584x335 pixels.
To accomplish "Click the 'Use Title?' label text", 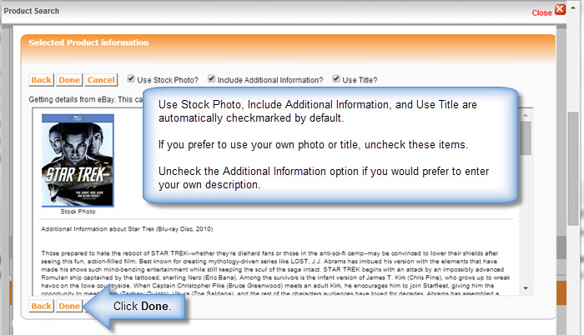I will [360, 80].
